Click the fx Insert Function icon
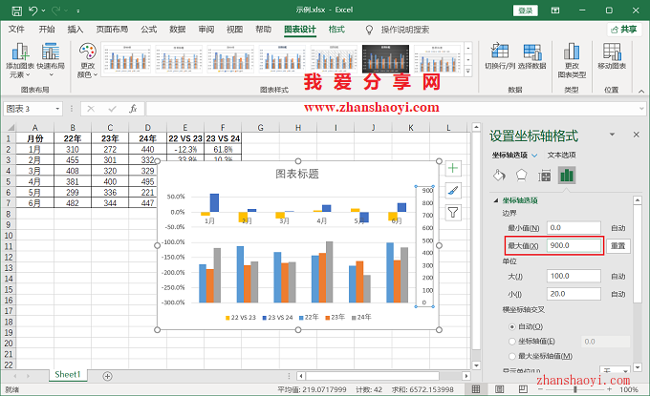This screenshot has width=650, height=396. click(133, 109)
